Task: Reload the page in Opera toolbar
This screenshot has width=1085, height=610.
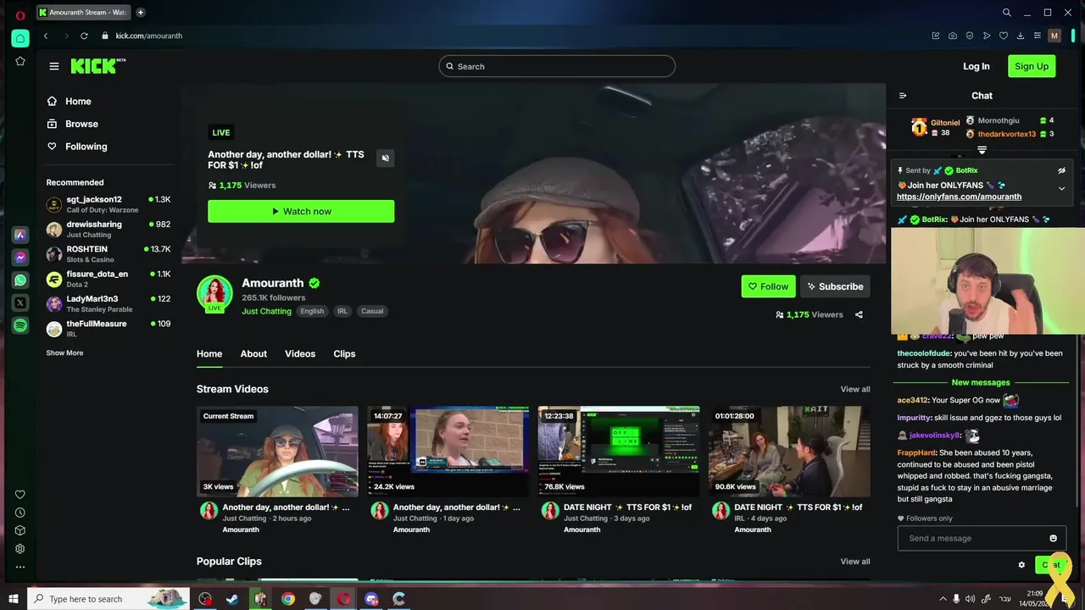Action: pos(84,36)
